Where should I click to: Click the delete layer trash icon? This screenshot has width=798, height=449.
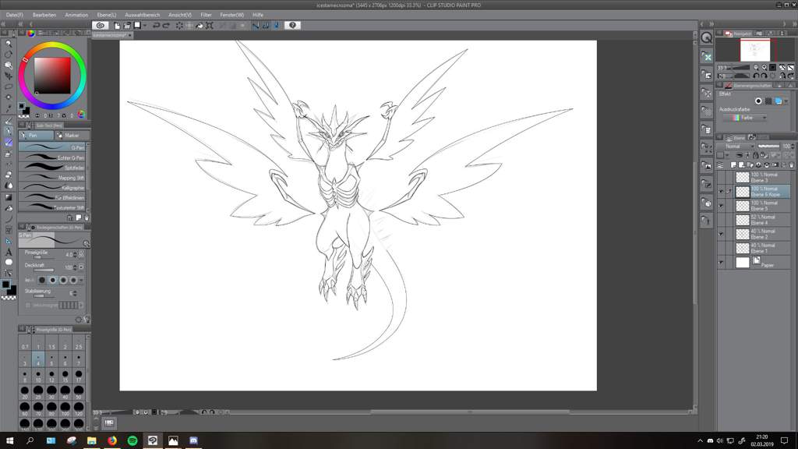[792, 165]
